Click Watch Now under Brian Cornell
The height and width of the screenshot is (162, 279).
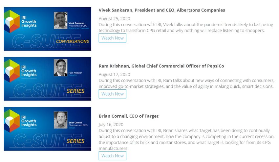(x=113, y=156)
